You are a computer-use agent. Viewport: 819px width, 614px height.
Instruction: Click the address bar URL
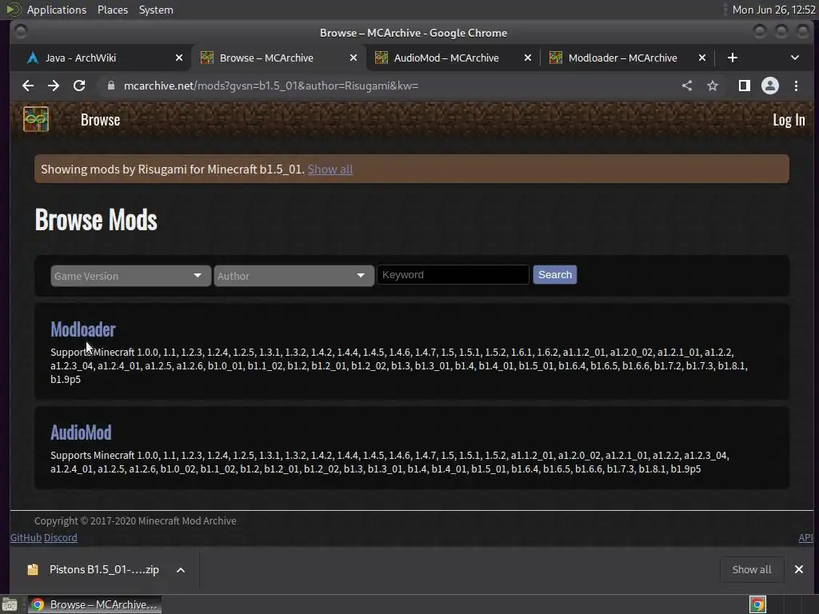pyautogui.click(x=271, y=86)
